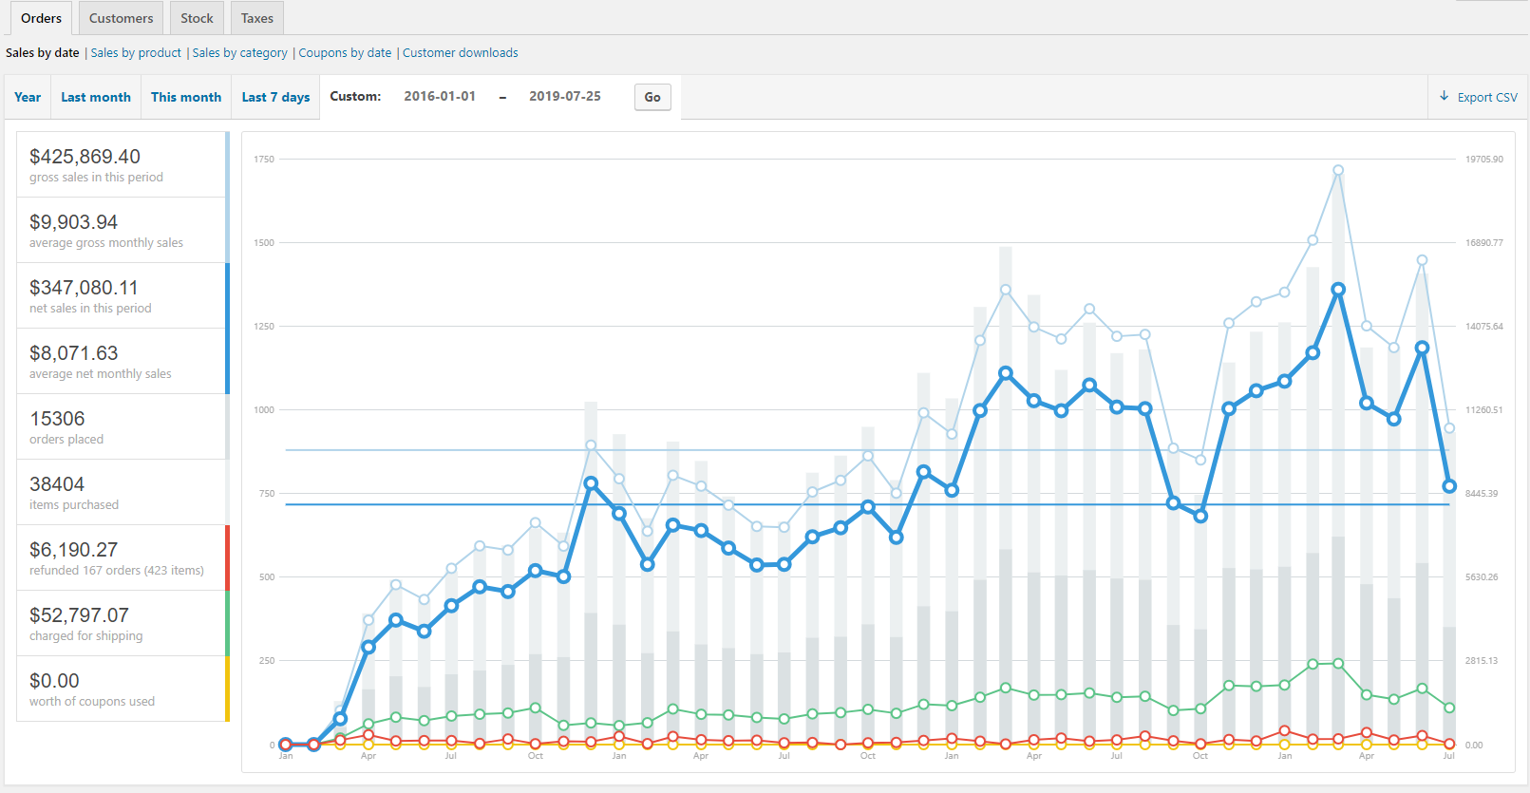Viewport: 1530px width, 793px height.
Task: Click the custom start date field
Action: coord(440,96)
